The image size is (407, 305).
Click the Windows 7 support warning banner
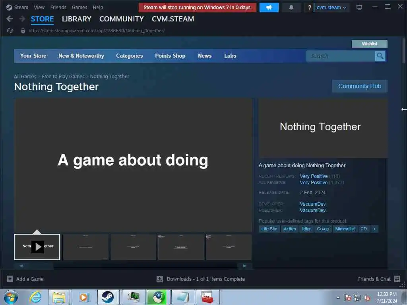click(198, 8)
